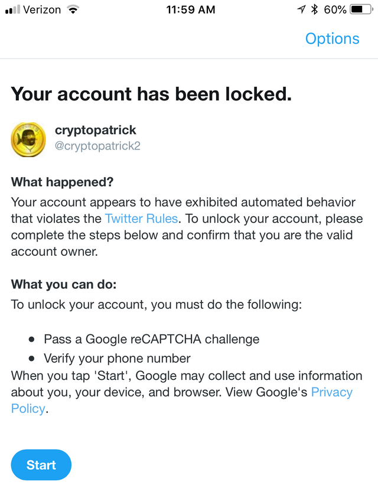This screenshot has height=488, width=378.
Task: Tap 'Verify your phone number' bullet
Action: [x=117, y=359]
